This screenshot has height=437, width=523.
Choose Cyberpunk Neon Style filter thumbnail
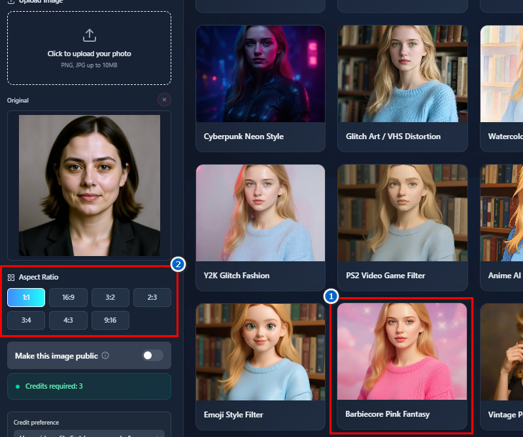(260, 74)
